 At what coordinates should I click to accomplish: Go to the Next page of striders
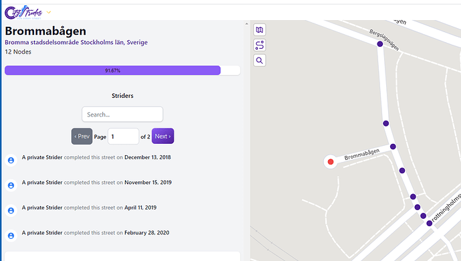[x=163, y=136]
